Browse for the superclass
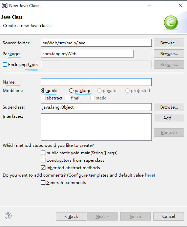The height and width of the screenshot is (227, 187). 169,107
